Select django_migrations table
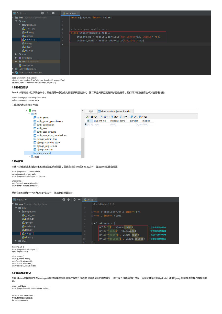 (45, 146)
